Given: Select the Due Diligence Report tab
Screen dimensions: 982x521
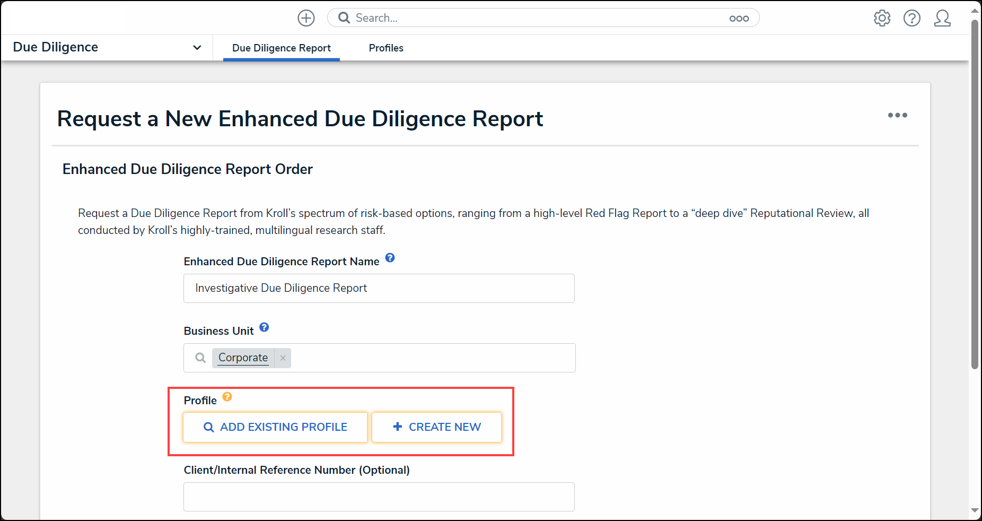Looking at the screenshot, I should (x=282, y=48).
